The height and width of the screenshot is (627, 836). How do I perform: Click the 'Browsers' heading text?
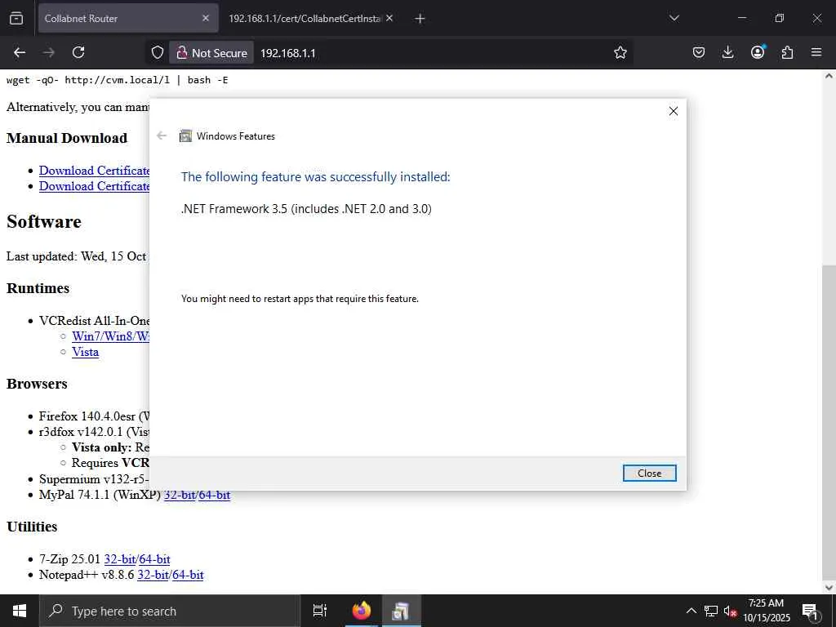(x=37, y=384)
